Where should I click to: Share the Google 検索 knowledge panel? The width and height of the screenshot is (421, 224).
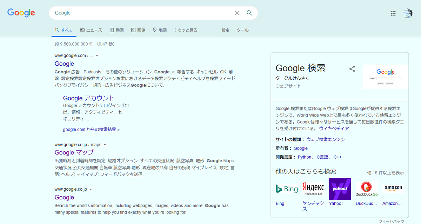click(x=352, y=69)
